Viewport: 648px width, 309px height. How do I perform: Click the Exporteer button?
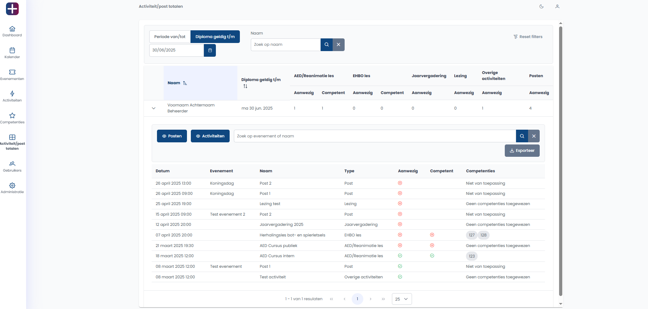tap(522, 151)
